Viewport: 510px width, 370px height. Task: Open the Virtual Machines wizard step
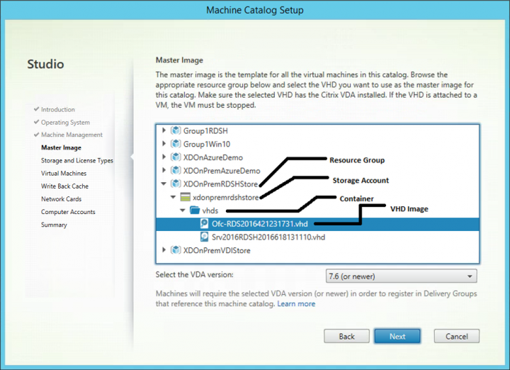click(x=64, y=174)
